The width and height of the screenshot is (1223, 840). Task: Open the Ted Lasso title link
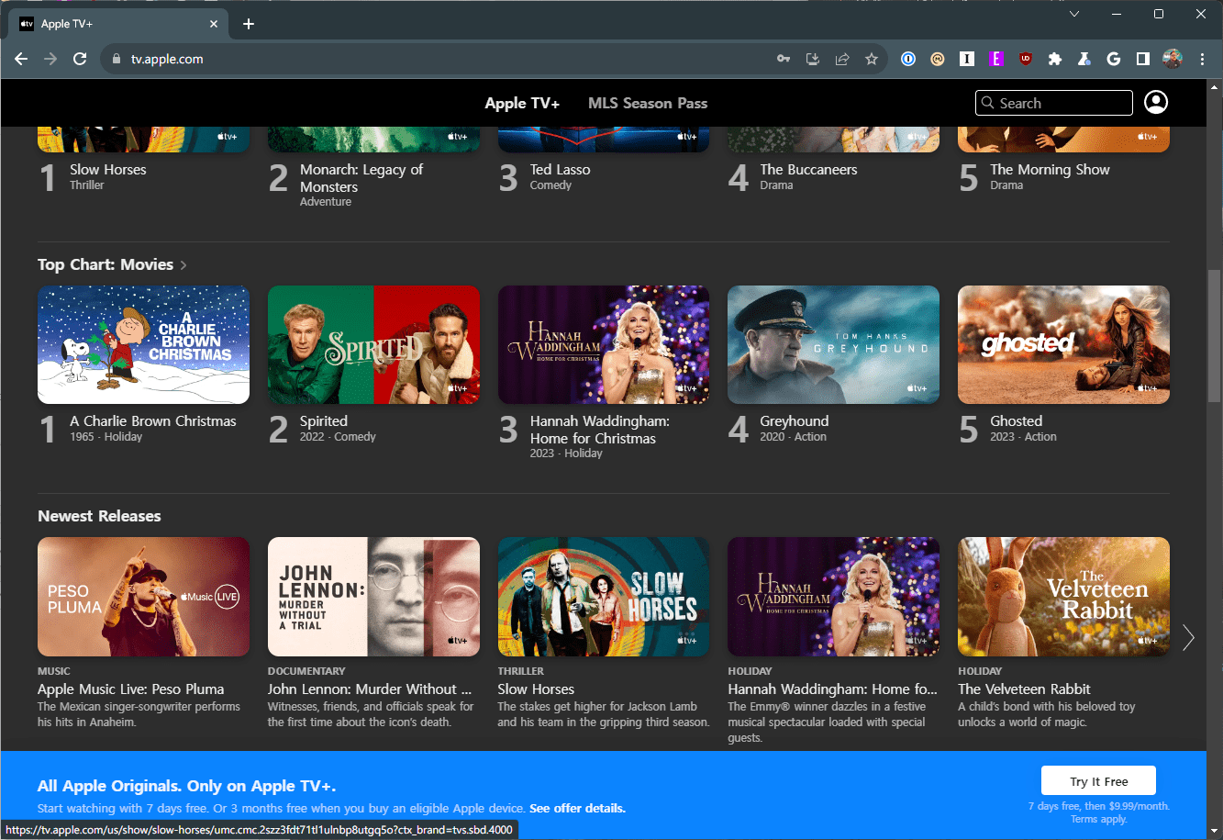click(560, 169)
